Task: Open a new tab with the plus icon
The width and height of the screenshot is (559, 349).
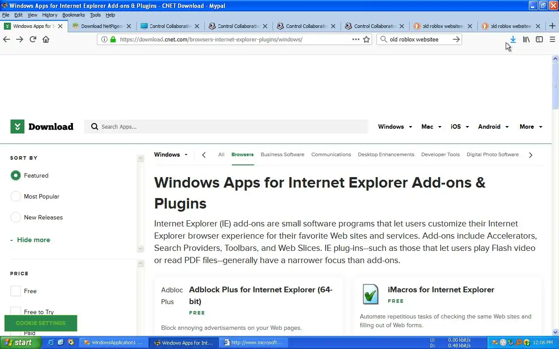Action: point(552,26)
